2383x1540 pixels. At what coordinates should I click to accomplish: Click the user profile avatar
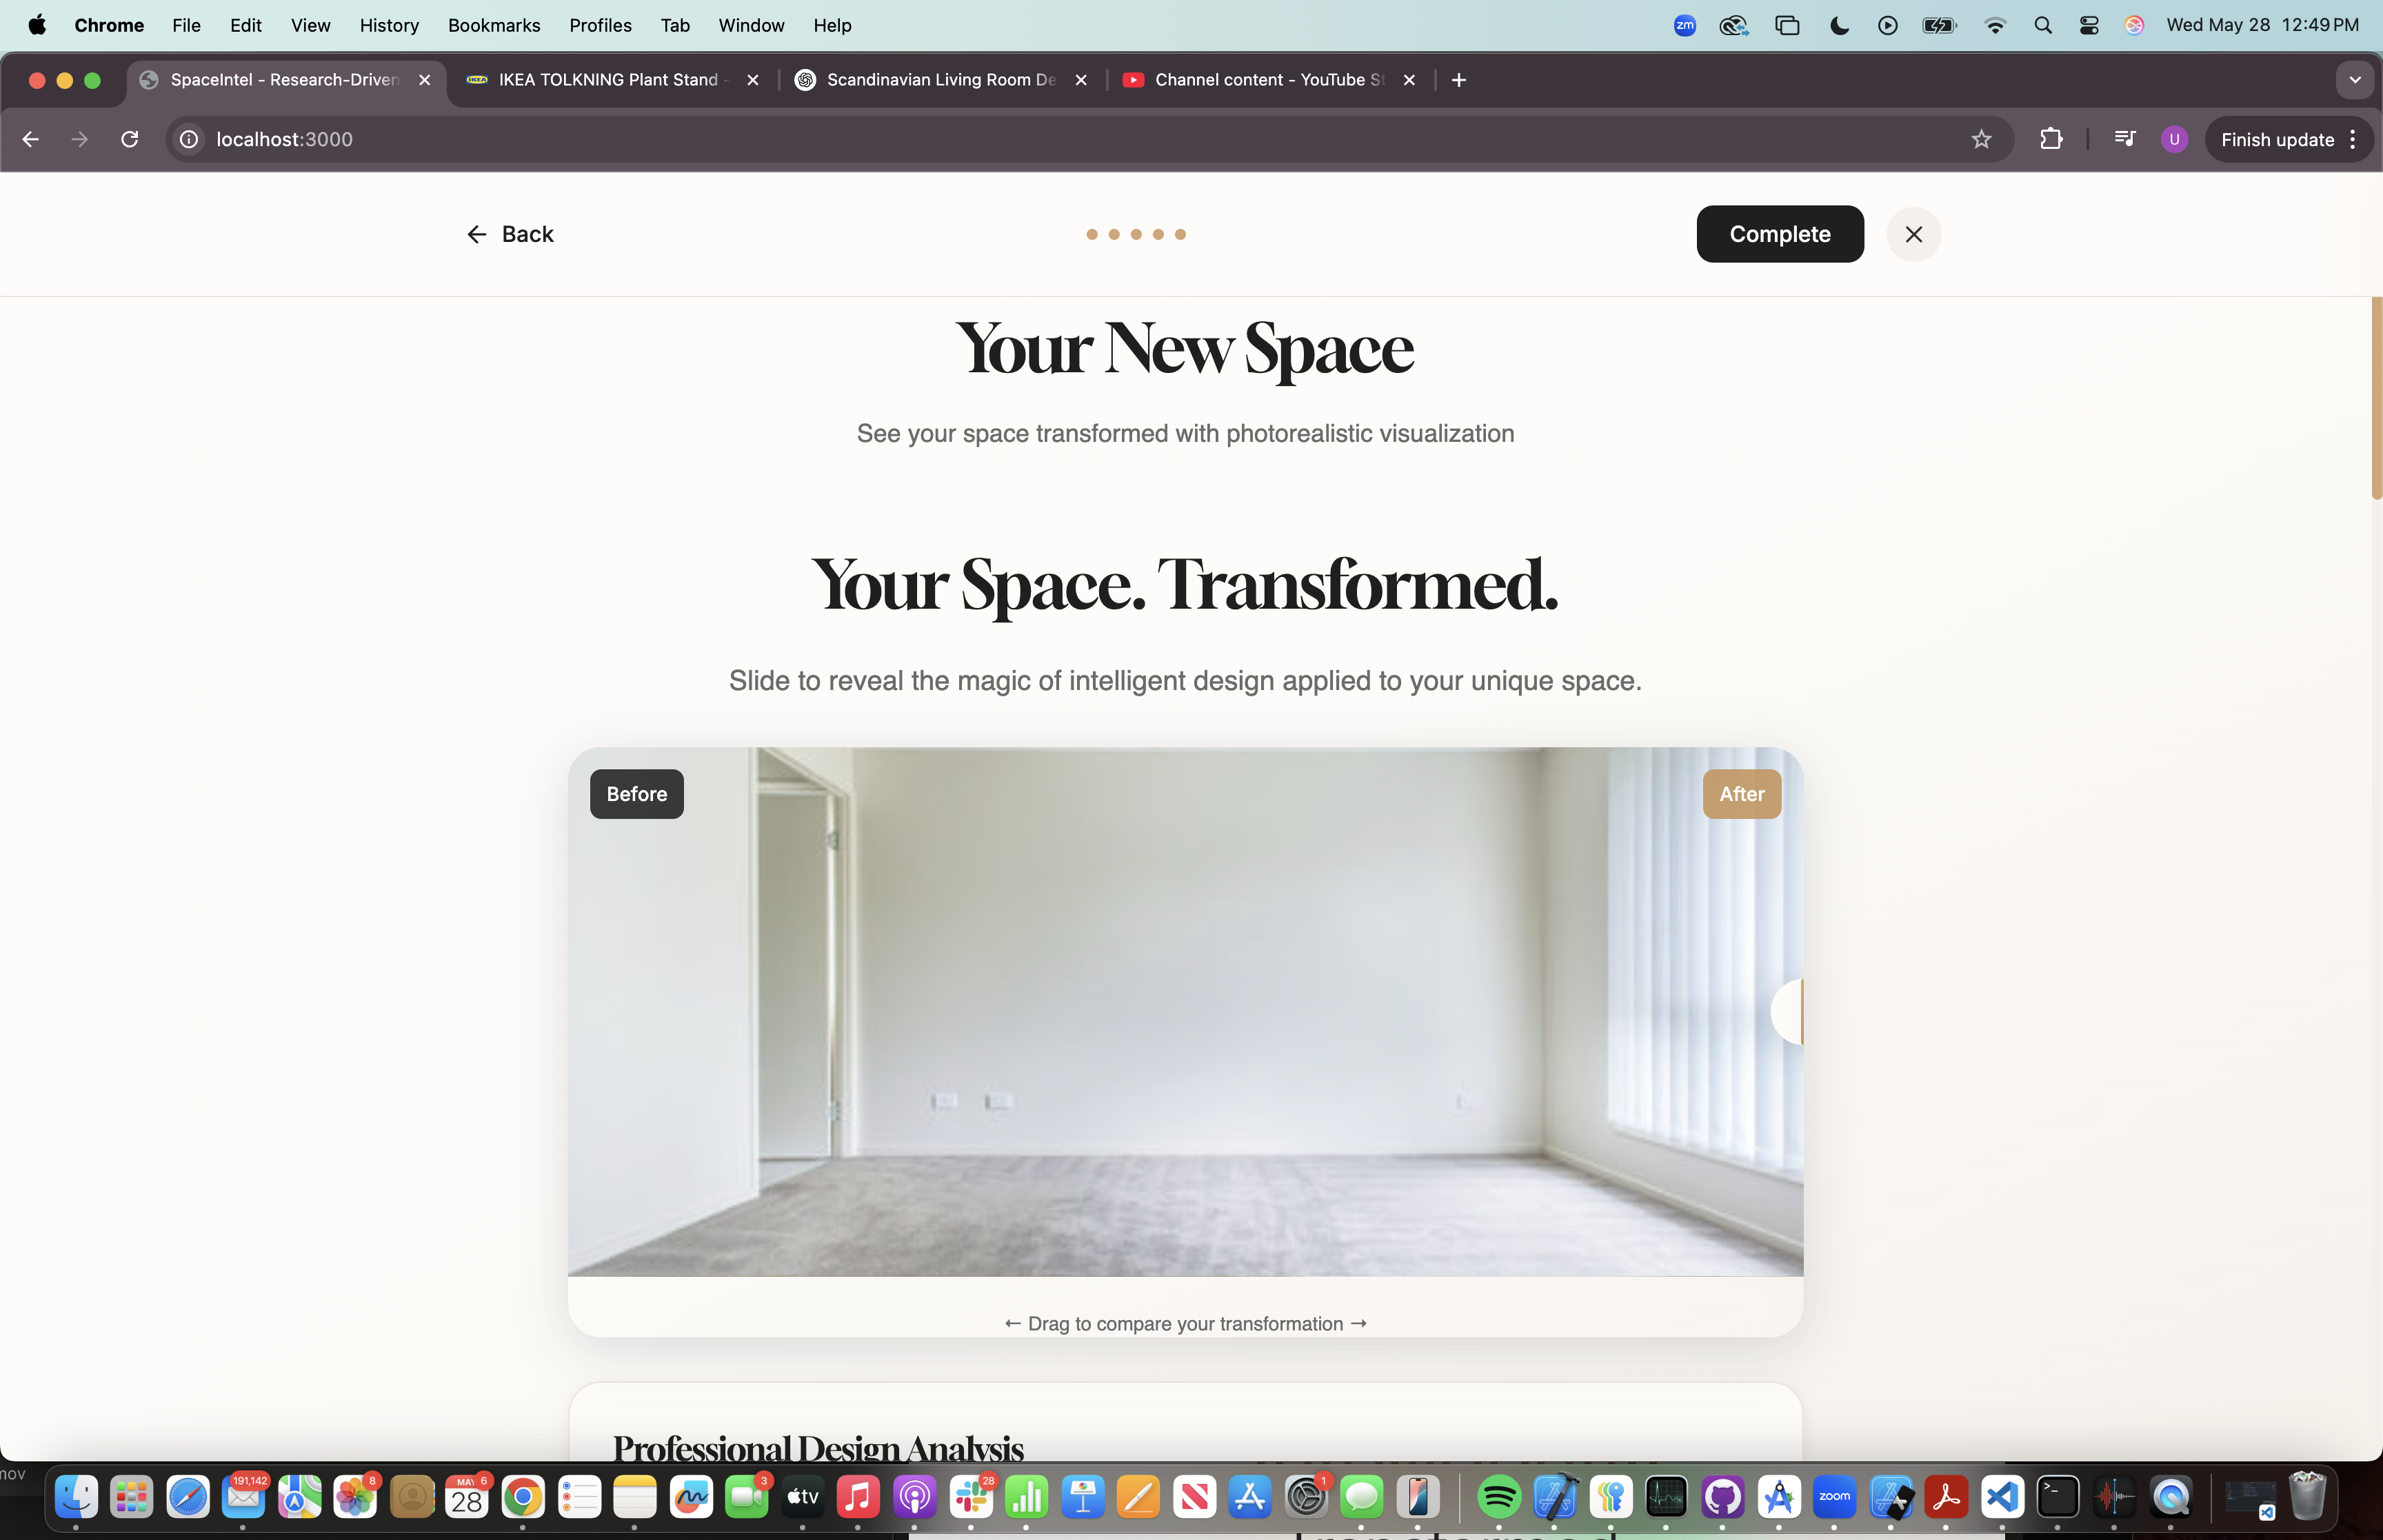click(2174, 139)
